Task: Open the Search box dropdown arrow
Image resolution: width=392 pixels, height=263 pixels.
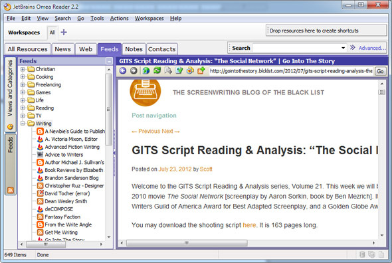Action: point(343,48)
